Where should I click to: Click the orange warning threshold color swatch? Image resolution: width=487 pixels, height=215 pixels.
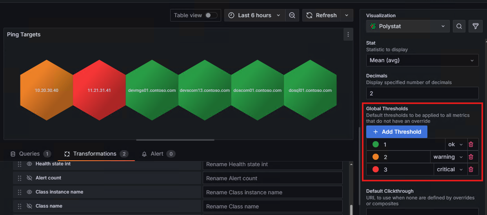(375, 157)
